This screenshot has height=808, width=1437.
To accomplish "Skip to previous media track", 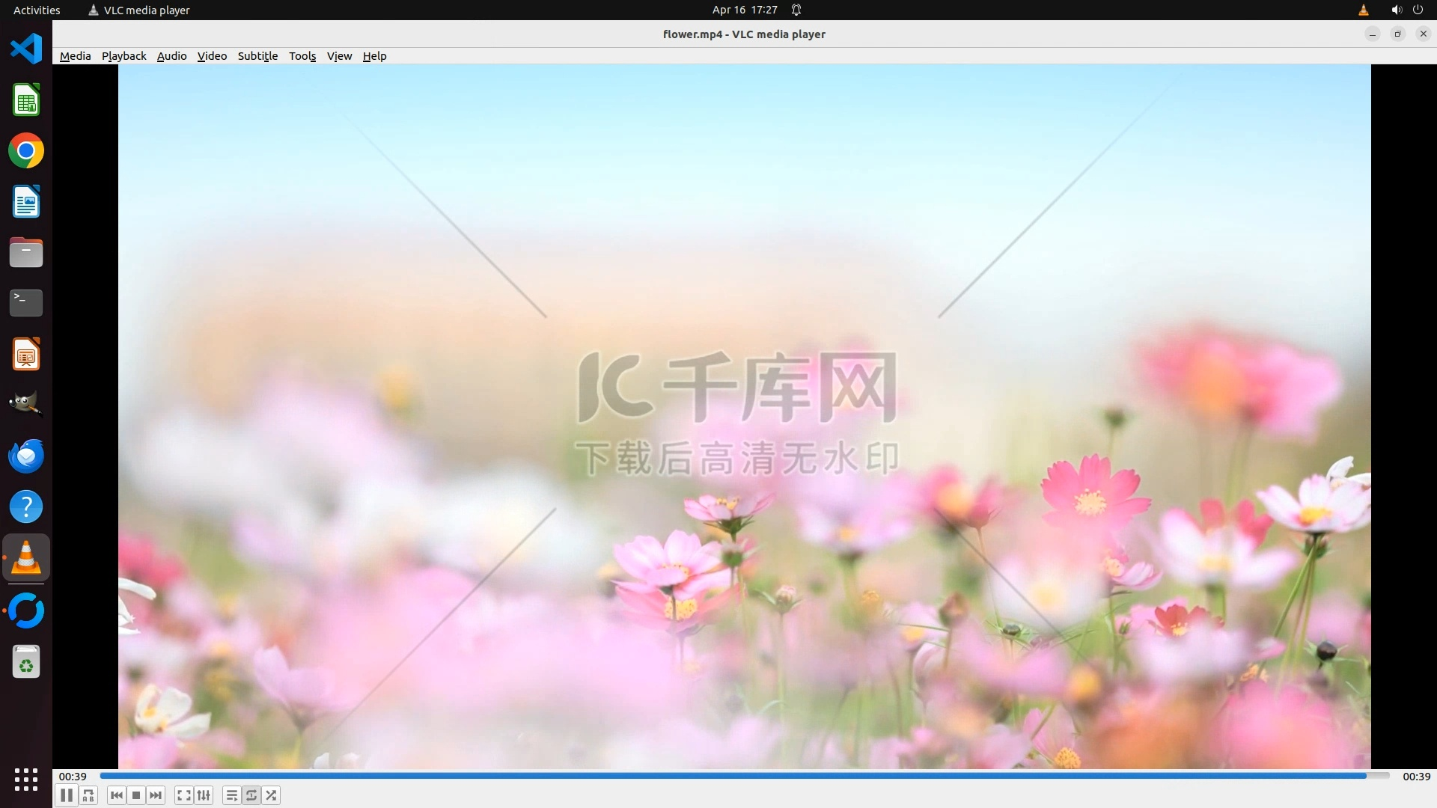I will pos(117,795).
